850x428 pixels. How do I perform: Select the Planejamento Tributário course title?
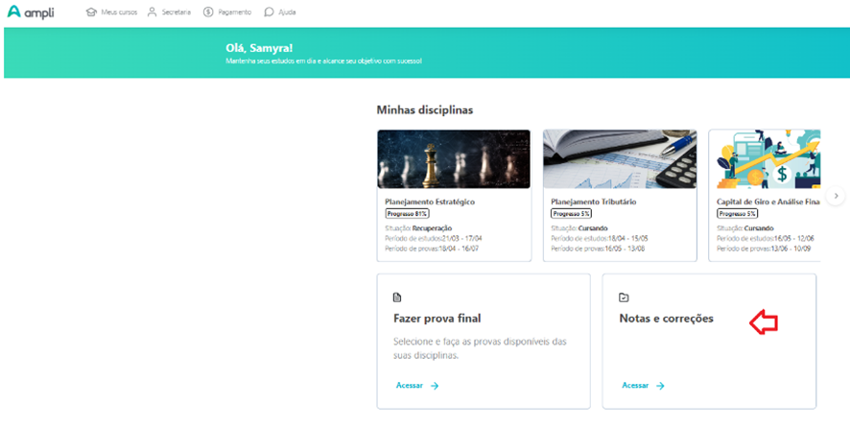click(x=594, y=202)
